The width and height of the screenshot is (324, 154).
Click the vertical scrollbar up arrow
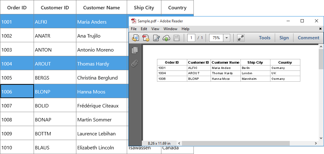coord(321,47)
